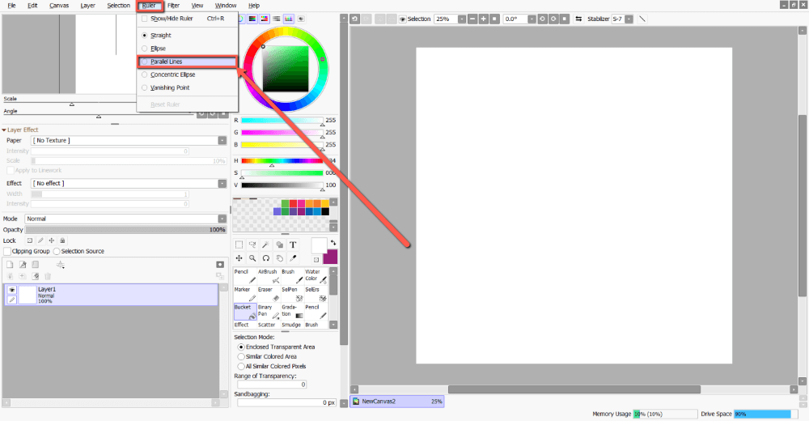The width and height of the screenshot is (809, 421).
Task: Choose the SelPen selection pen
Action: (293, 294)
